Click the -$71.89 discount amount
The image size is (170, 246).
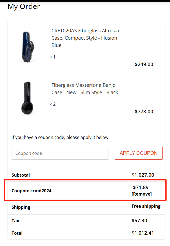140,187
